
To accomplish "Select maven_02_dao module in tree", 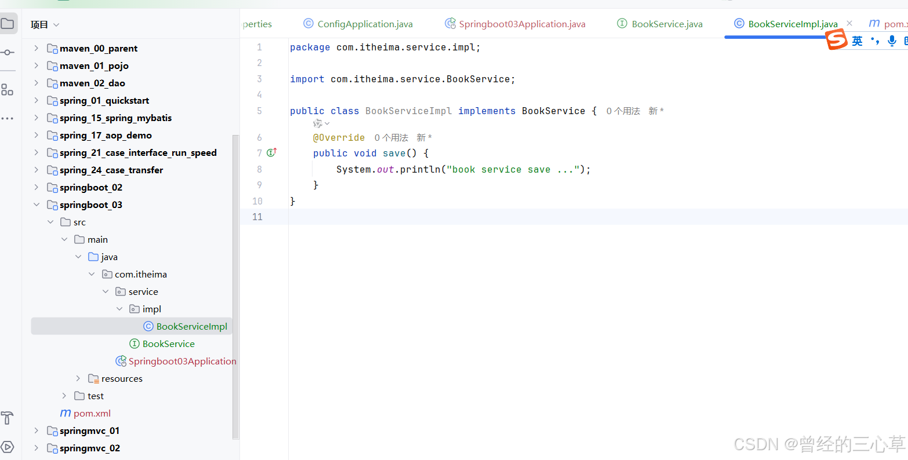I will point(92,83).
